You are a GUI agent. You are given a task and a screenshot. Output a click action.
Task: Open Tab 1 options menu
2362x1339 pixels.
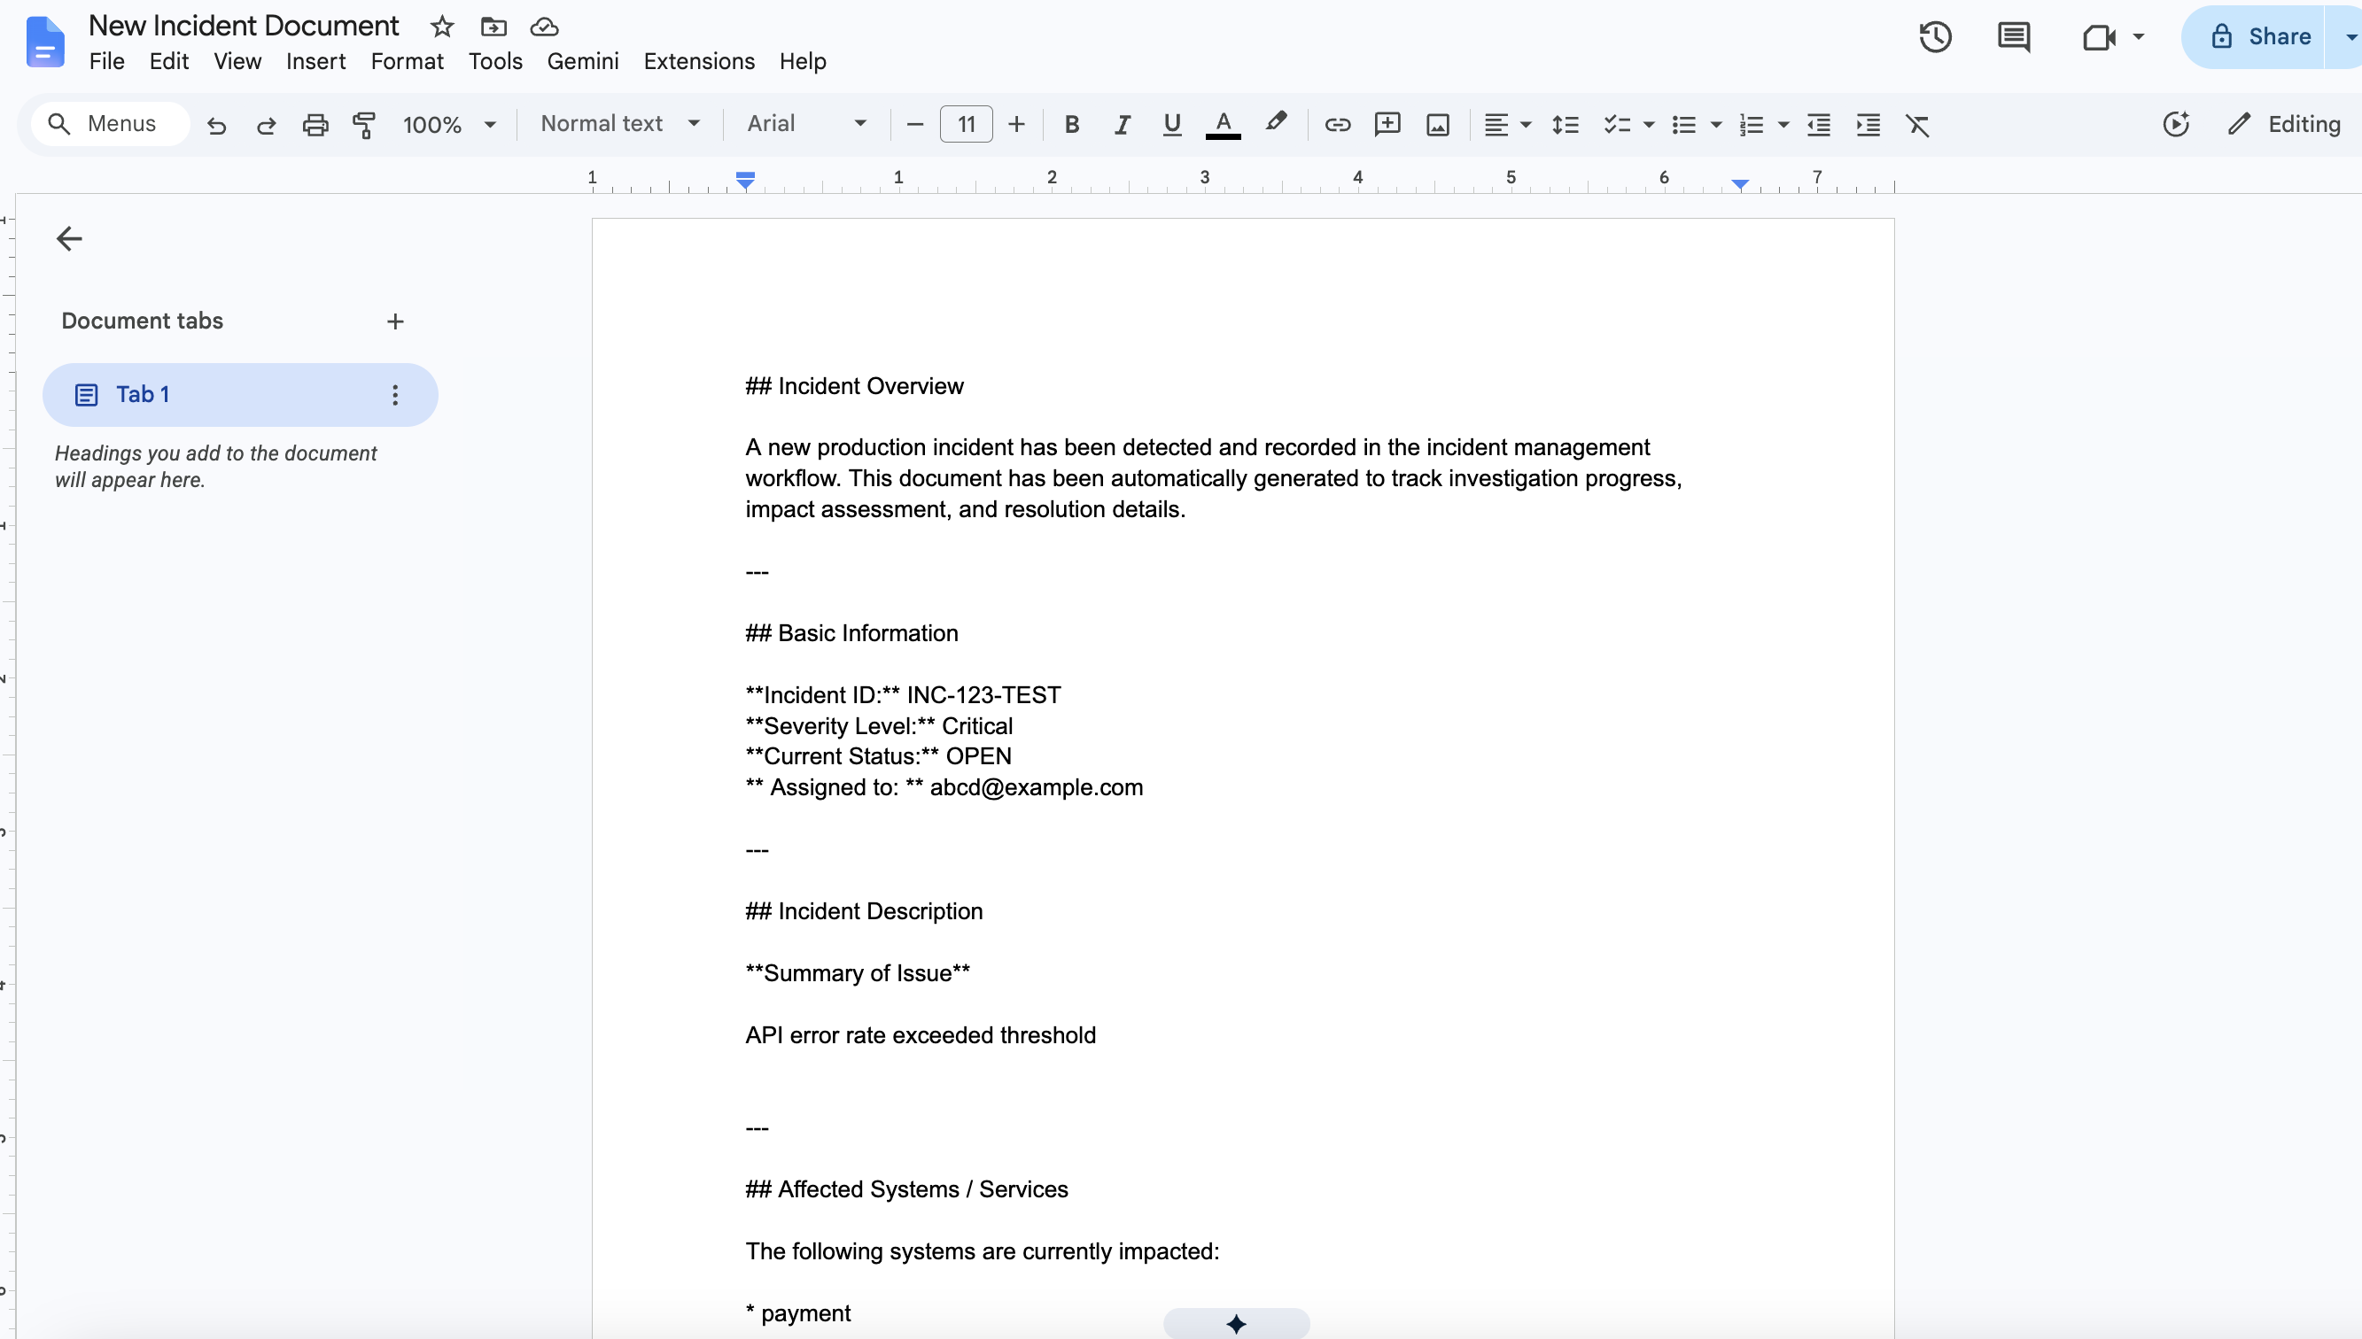tap(394, 395)
